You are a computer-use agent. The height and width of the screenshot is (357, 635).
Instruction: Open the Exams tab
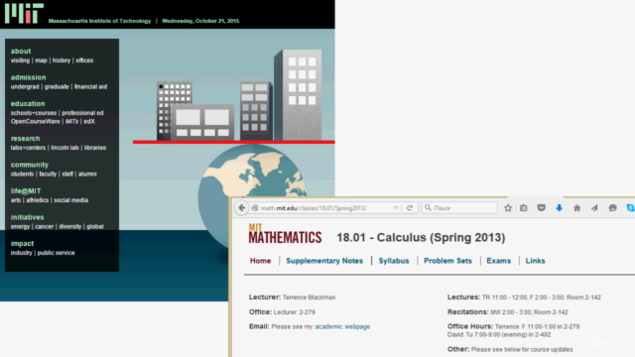(x=498, y=261)
